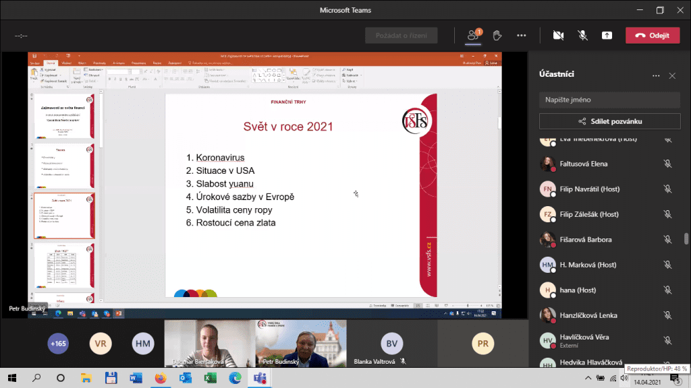Image resolution: width=691 pixels, height=388 pixels.
Task: Leave the meeting with Odejít
Action: tap(653, 35)
